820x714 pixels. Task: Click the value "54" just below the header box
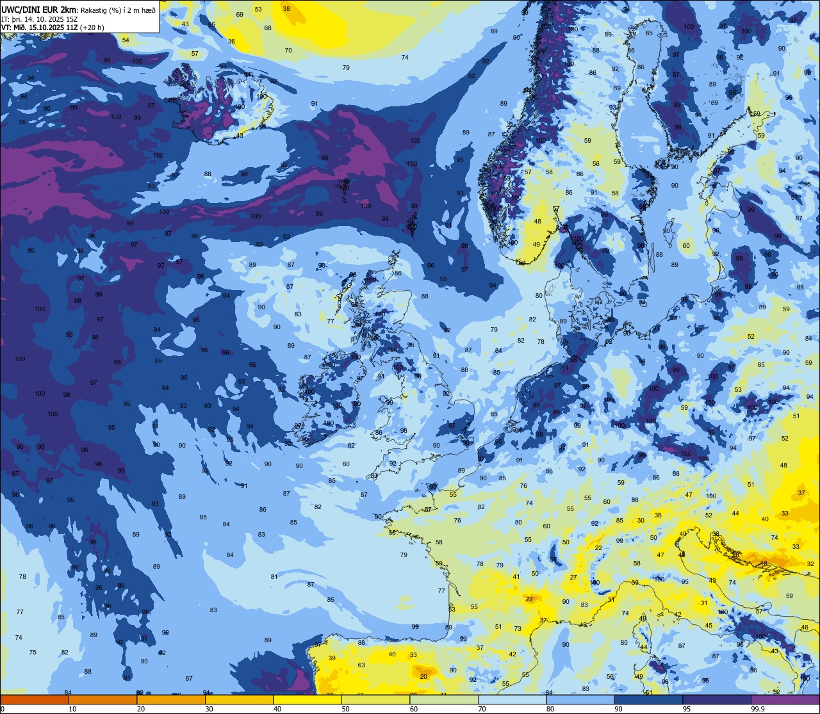click(x=126, y=40)
